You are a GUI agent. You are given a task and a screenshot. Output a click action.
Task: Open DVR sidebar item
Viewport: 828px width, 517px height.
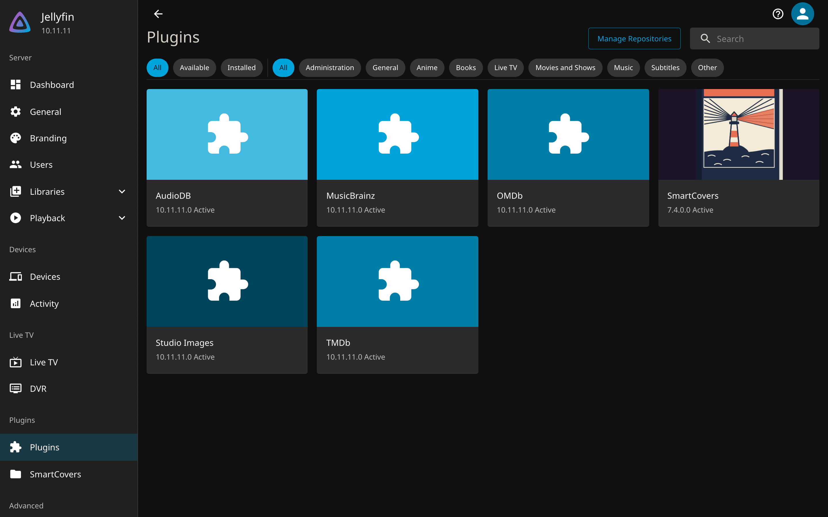(69, 389)
